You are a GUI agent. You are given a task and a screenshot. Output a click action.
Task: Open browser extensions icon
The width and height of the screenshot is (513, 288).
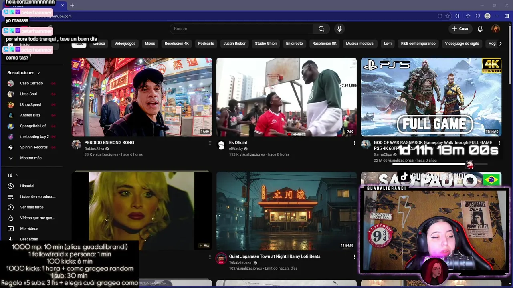coord(457,16)
